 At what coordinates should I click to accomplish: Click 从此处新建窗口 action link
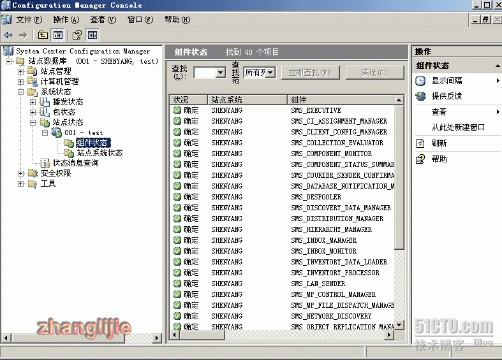(x=458, y=127)
